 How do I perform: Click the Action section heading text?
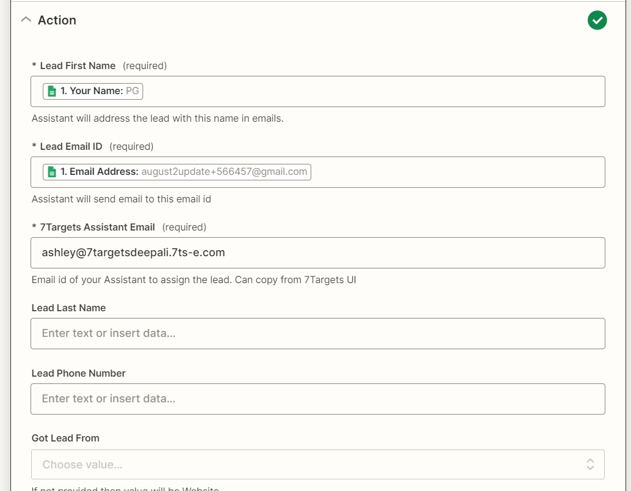[x=57, y=20]
